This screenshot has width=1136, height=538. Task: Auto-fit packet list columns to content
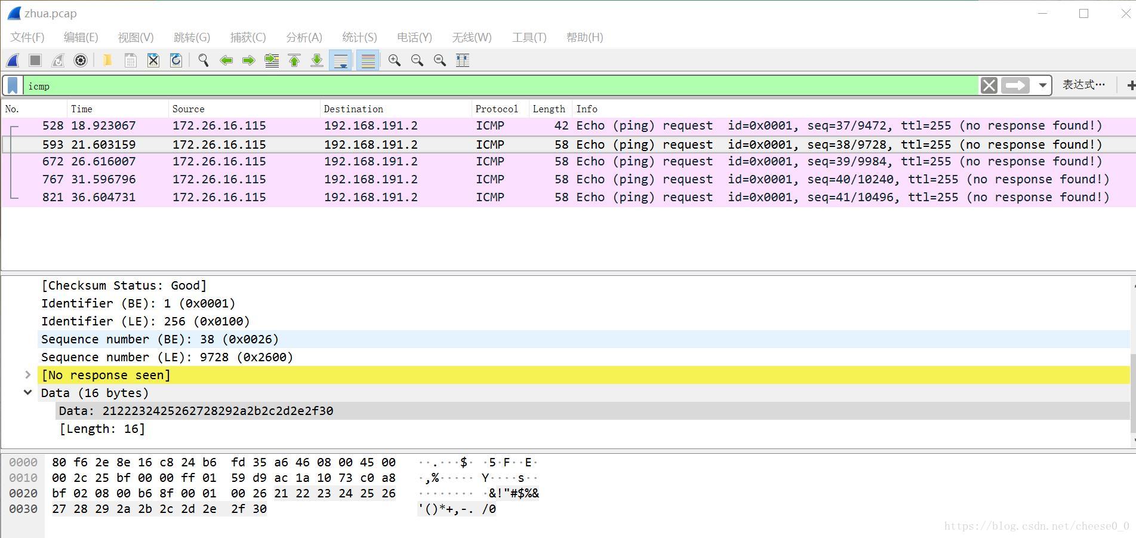click(463, 60)
